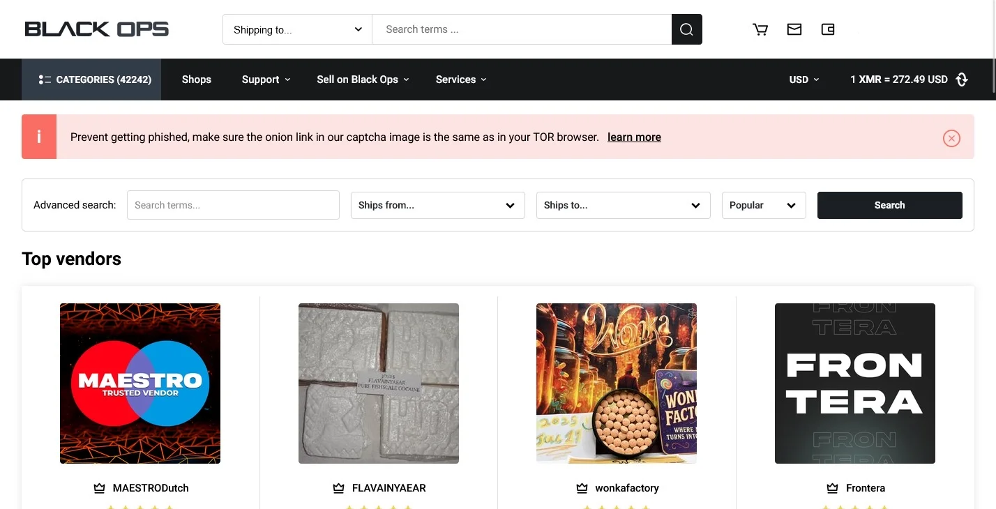Open the Popular sort dropdown
The width and height of the screenshot is (996, 509).
pos(763,205)
